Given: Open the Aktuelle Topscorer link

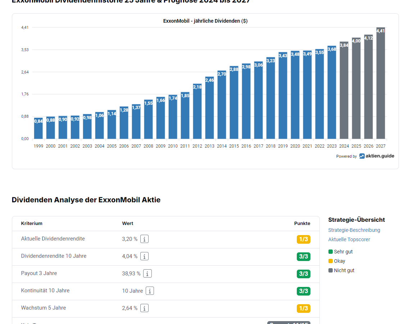Looking at the screenshot, I should [x=349, y=239].
